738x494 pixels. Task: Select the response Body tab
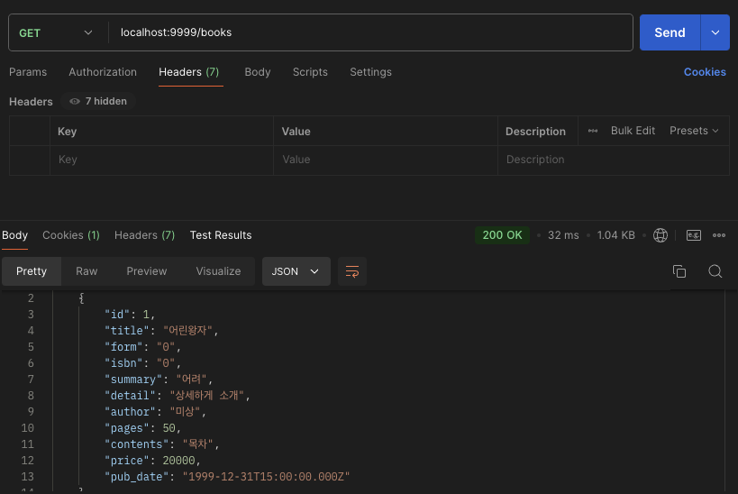(x=14, y=235)
